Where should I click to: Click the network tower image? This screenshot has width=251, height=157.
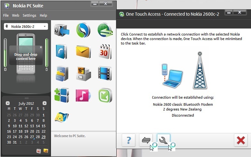(200, 70)
